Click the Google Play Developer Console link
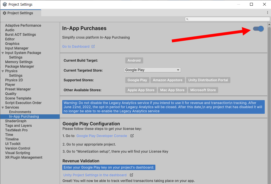Image resolution: width=271 pixels, height=184 pixels. [102, 136]
